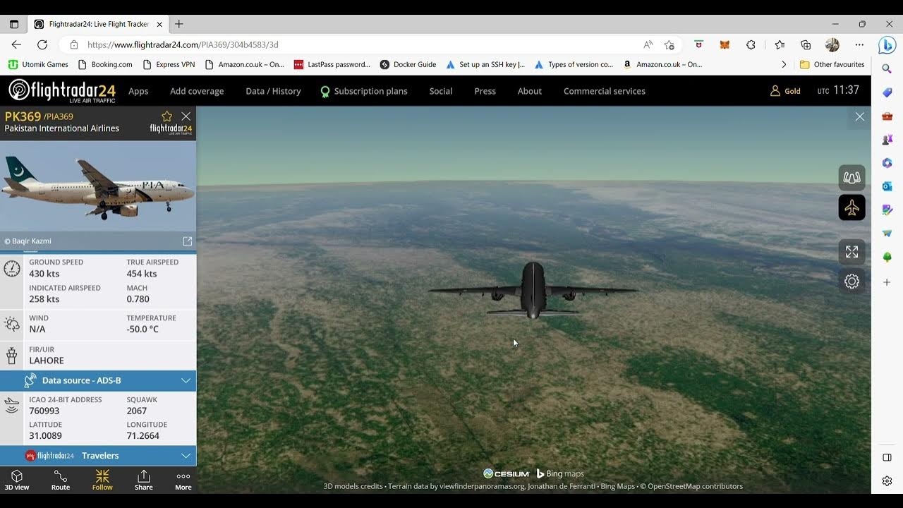Open browser extensions puzzle icon
Image resolution: width=903 pixels, height=508 pixels.
[x=751, y=44]
